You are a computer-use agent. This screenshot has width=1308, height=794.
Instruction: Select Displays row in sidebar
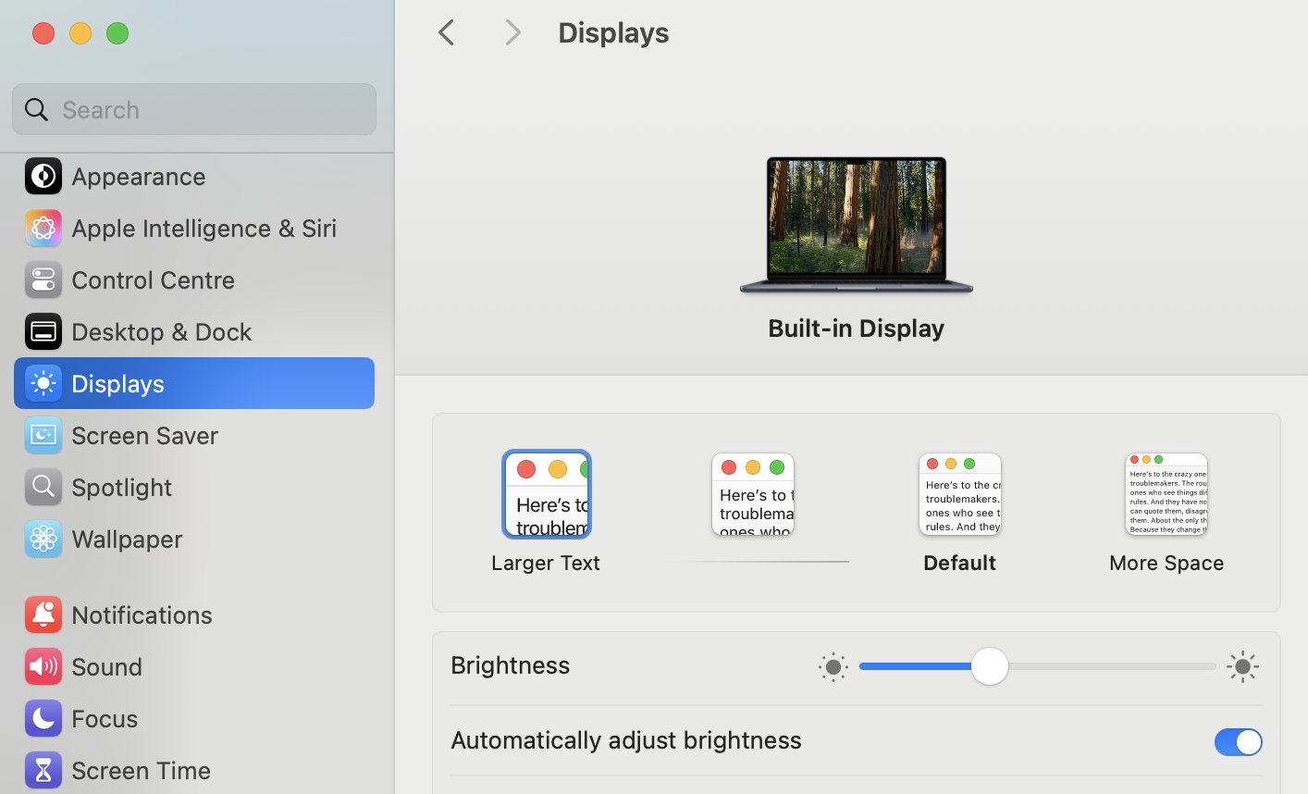[x=194, y=383]
